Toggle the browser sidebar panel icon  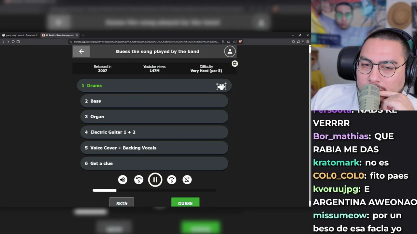click(18, 42)
